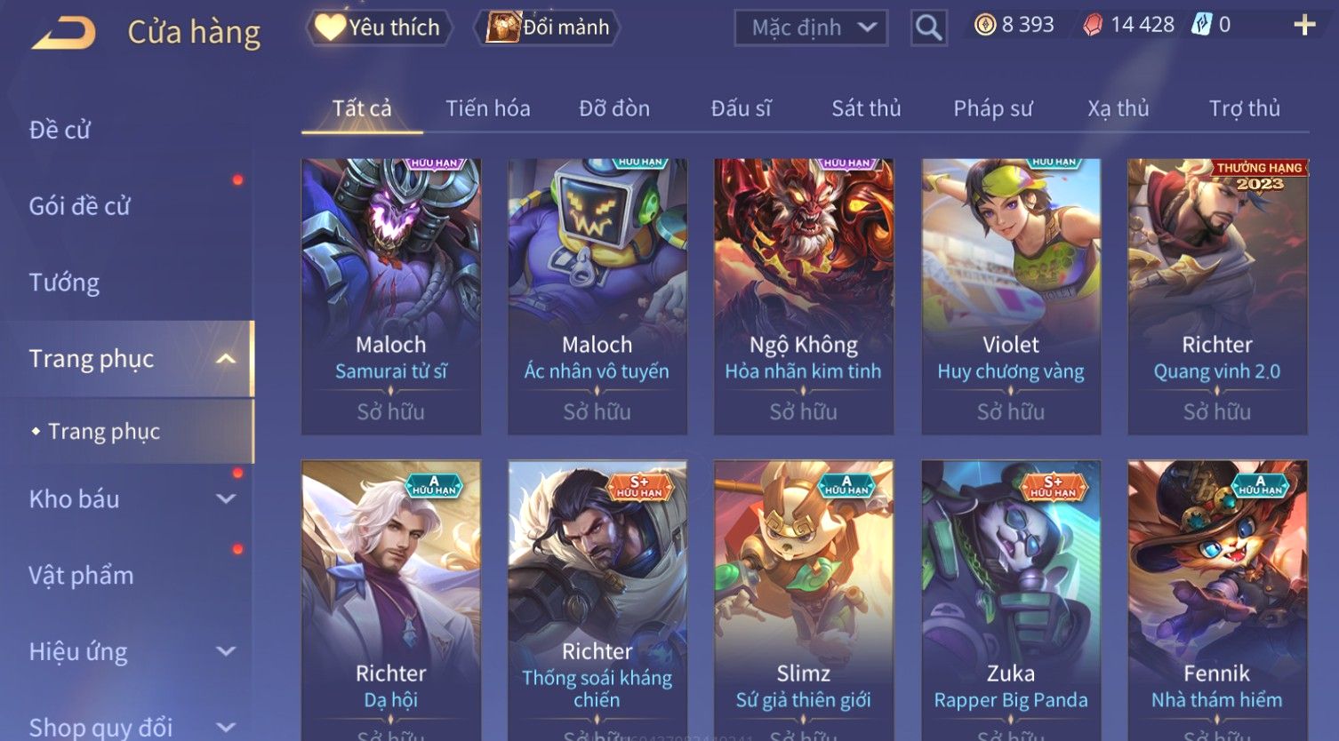Viewport: 1339px width, 741px height.
Task: Switch to the Tiến hóa tab
Action: (x=488, y=108)
